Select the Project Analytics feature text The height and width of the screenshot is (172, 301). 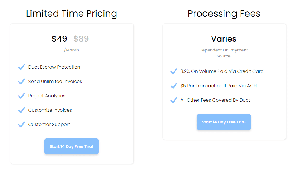(47, 96)
